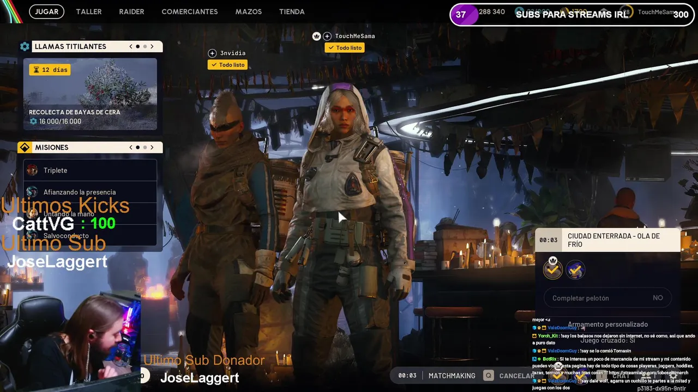This screenshot has width=698, height=392.
Task: Click the MATCHMAKING status label
Action: click(x=452, y=376)
